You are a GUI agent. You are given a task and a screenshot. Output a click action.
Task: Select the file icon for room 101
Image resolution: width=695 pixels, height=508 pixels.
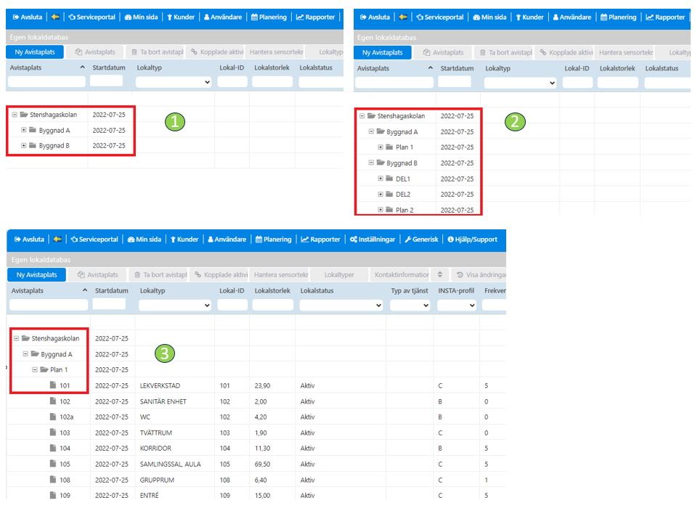[53, 385]
